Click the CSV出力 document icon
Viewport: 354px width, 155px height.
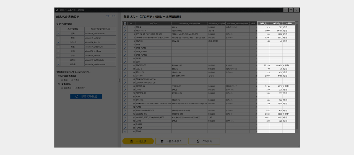(x=198, y=141)
